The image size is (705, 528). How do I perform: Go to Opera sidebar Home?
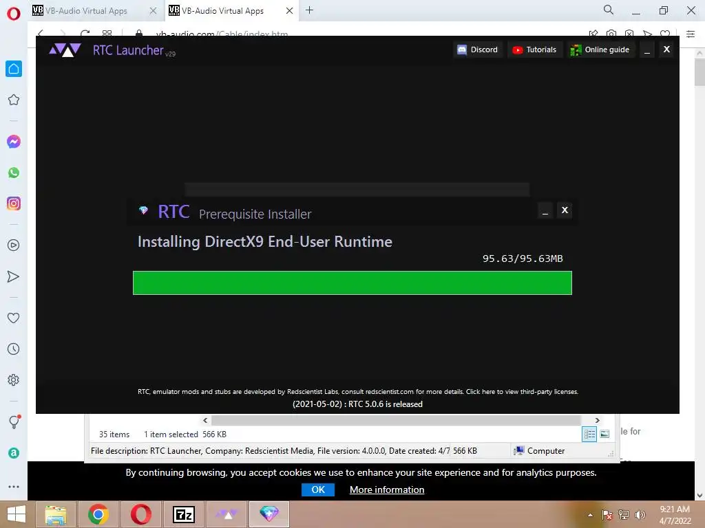click(x=14, y=69)
